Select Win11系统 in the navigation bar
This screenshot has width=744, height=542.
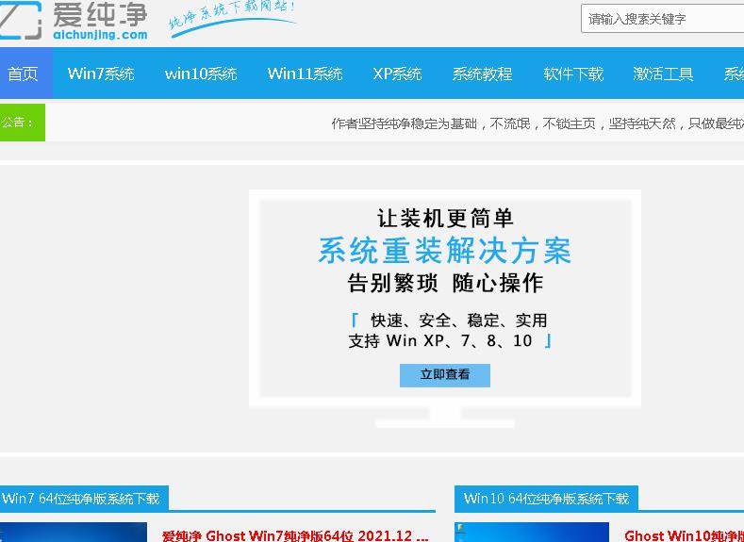tap(305, 74)
